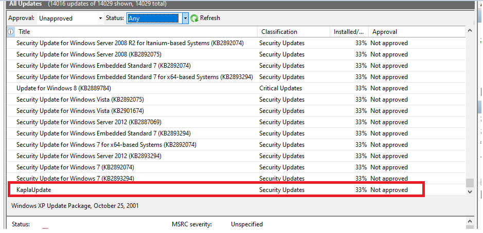This screenshot has width=483, height=233.
Task: Sort by the Title column header
Action: coord(134,32)
